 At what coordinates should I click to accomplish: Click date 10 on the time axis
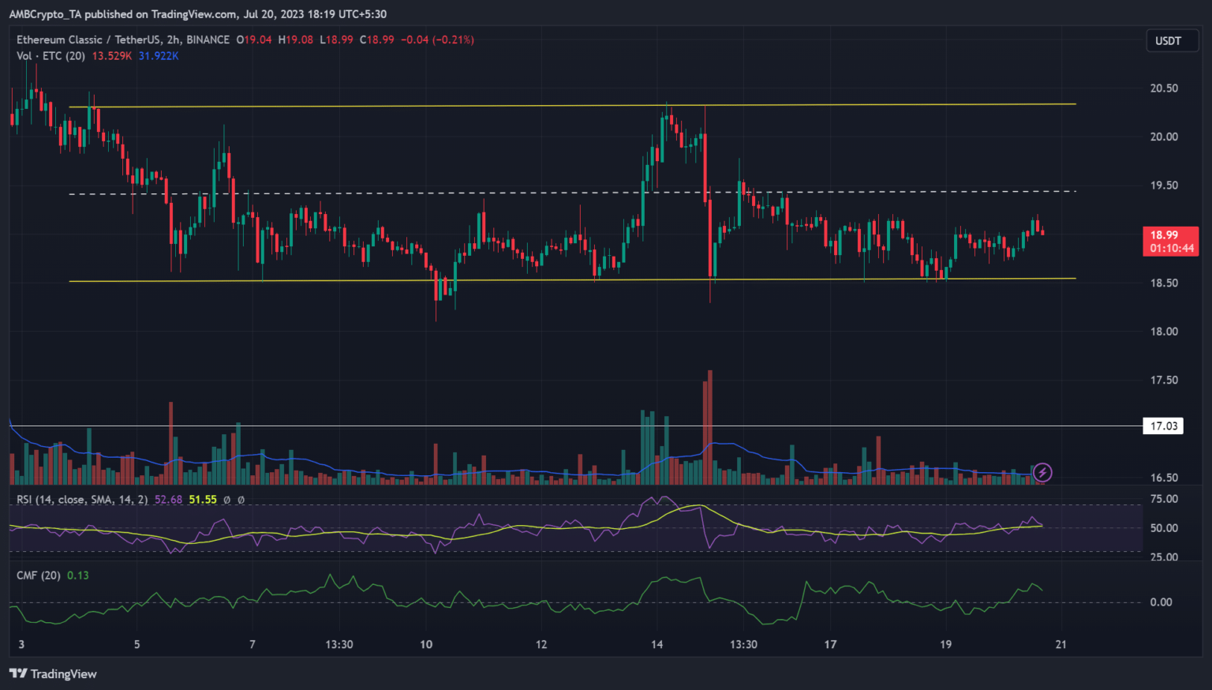tap(426, 644)
